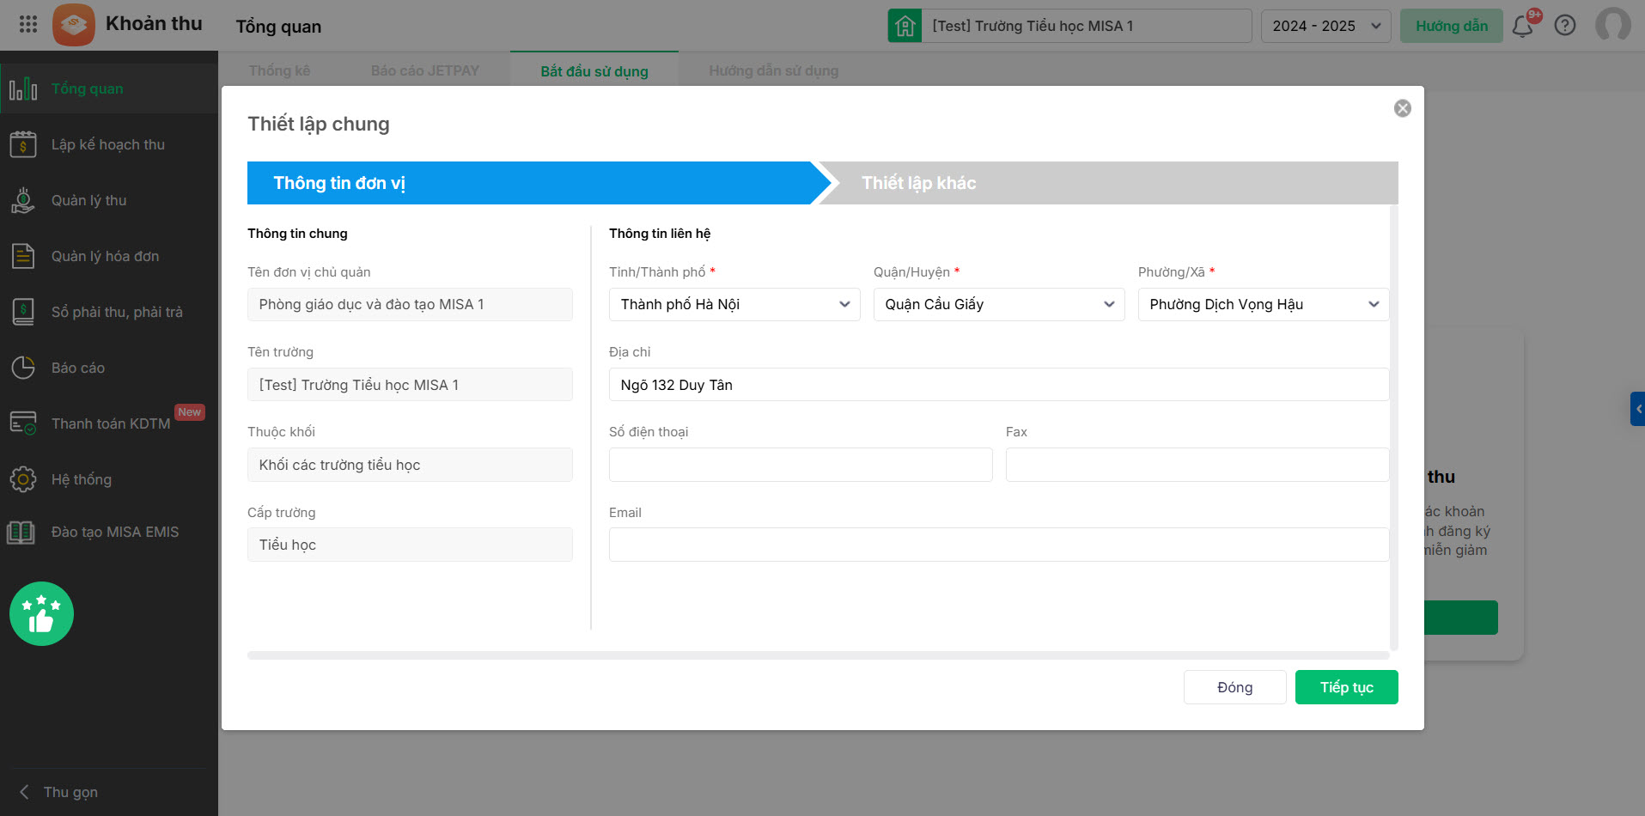Click the New badge on Thanh toán KDTM
Screen dimensions: 1645x816
click(x=189, y=412)
